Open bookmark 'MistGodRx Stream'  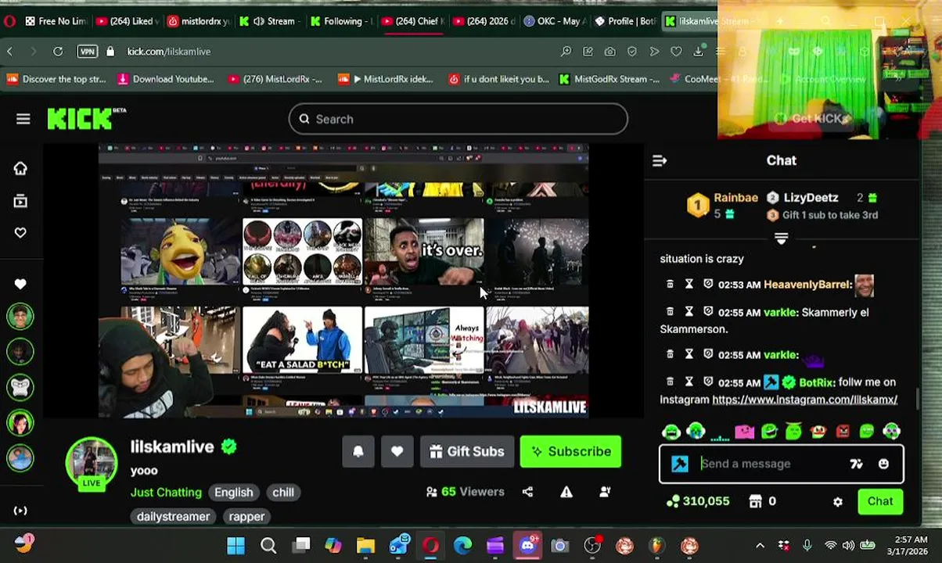tap(609, 79)
